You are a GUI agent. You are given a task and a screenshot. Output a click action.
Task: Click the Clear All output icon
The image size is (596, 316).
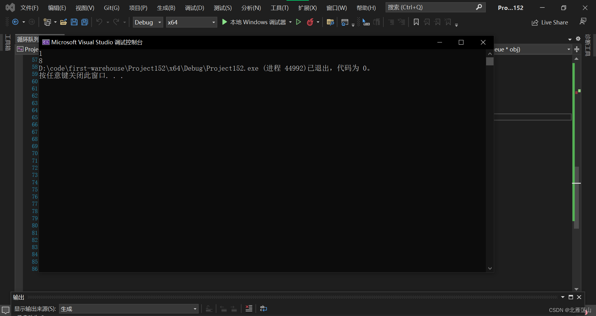tap(249, 308)
